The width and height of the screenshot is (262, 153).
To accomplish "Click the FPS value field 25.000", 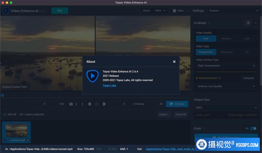I will [x=111, y=149].
